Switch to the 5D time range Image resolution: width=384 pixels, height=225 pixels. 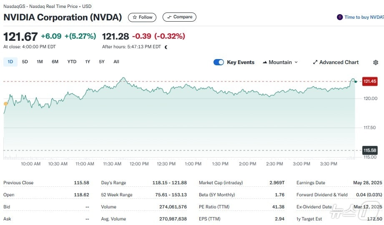pyautogui.click(x=25, y=62)
